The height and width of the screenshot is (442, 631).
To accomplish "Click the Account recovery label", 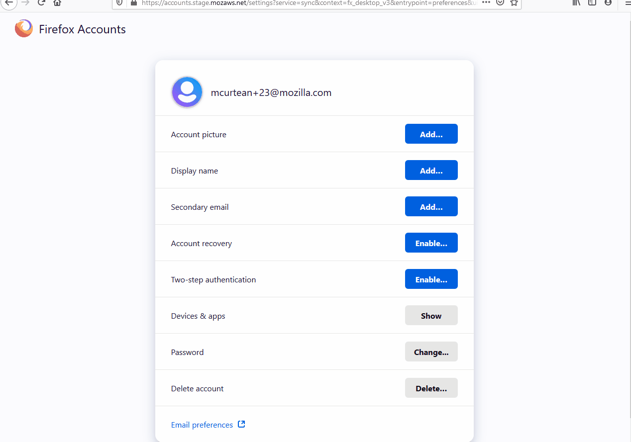I will pos(202,243).
